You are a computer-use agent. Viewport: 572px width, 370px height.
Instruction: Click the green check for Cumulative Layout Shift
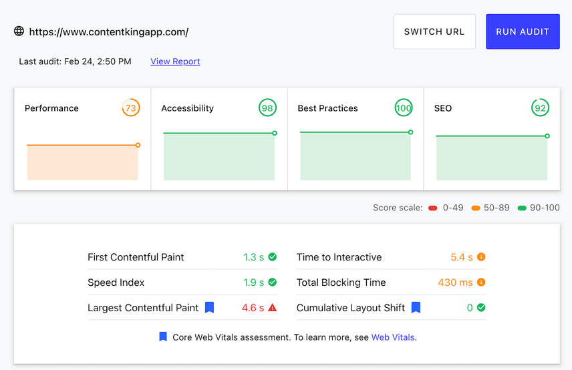[481, 308]
